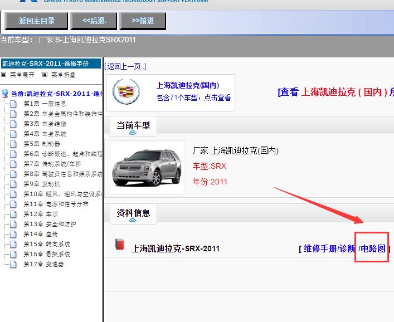Viewport: 394px width, 322px height.
Task: Open 第2章 车身金属构件和装饰件
Action: click(63, 114)
